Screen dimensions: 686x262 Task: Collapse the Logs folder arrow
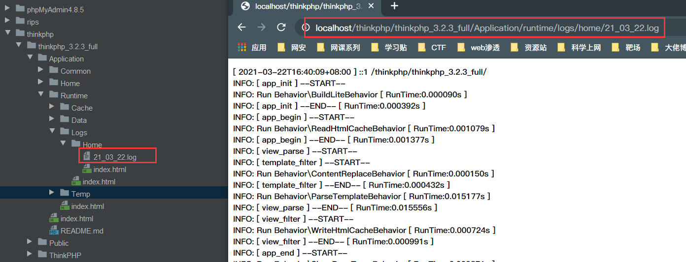point(52,131)
